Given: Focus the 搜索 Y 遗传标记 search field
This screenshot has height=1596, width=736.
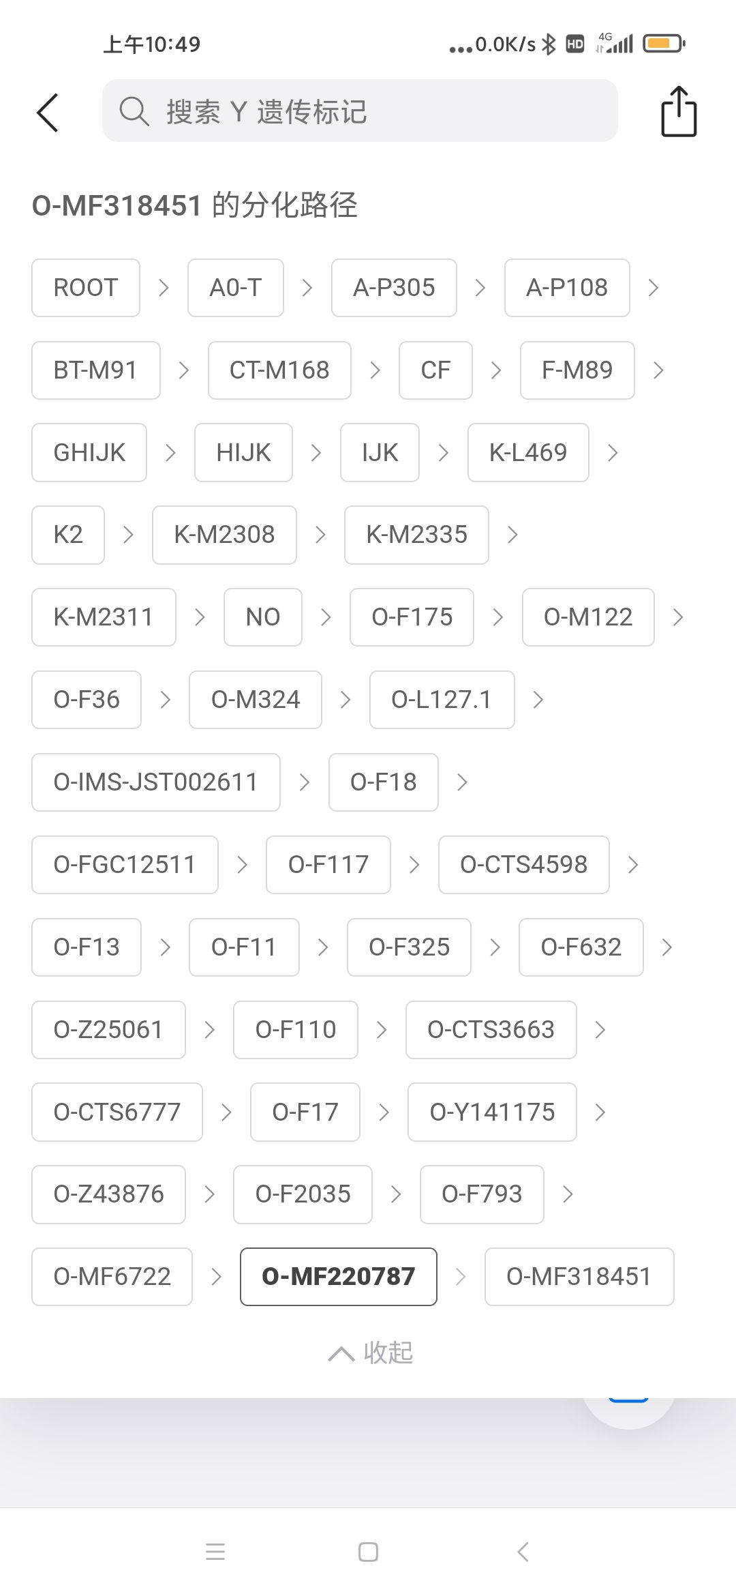Looking at the screenshot, I should pyautogui.click(x=382, y=111).
